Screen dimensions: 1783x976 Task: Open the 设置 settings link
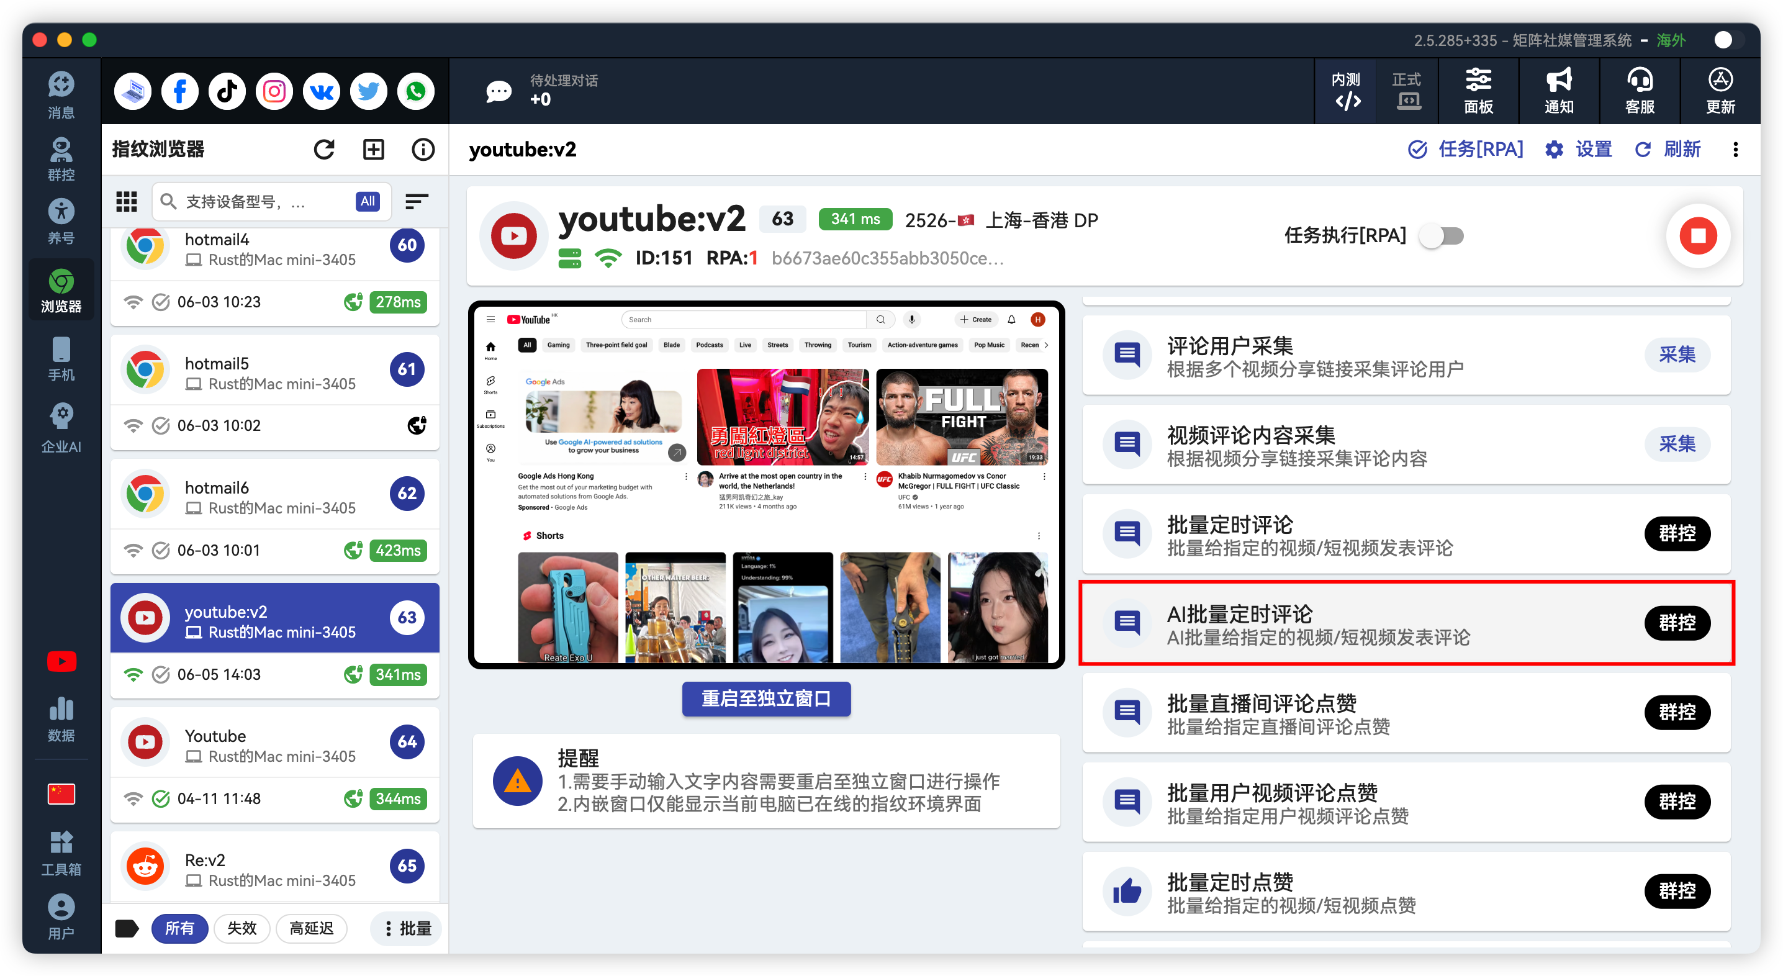click(1578, 150)
